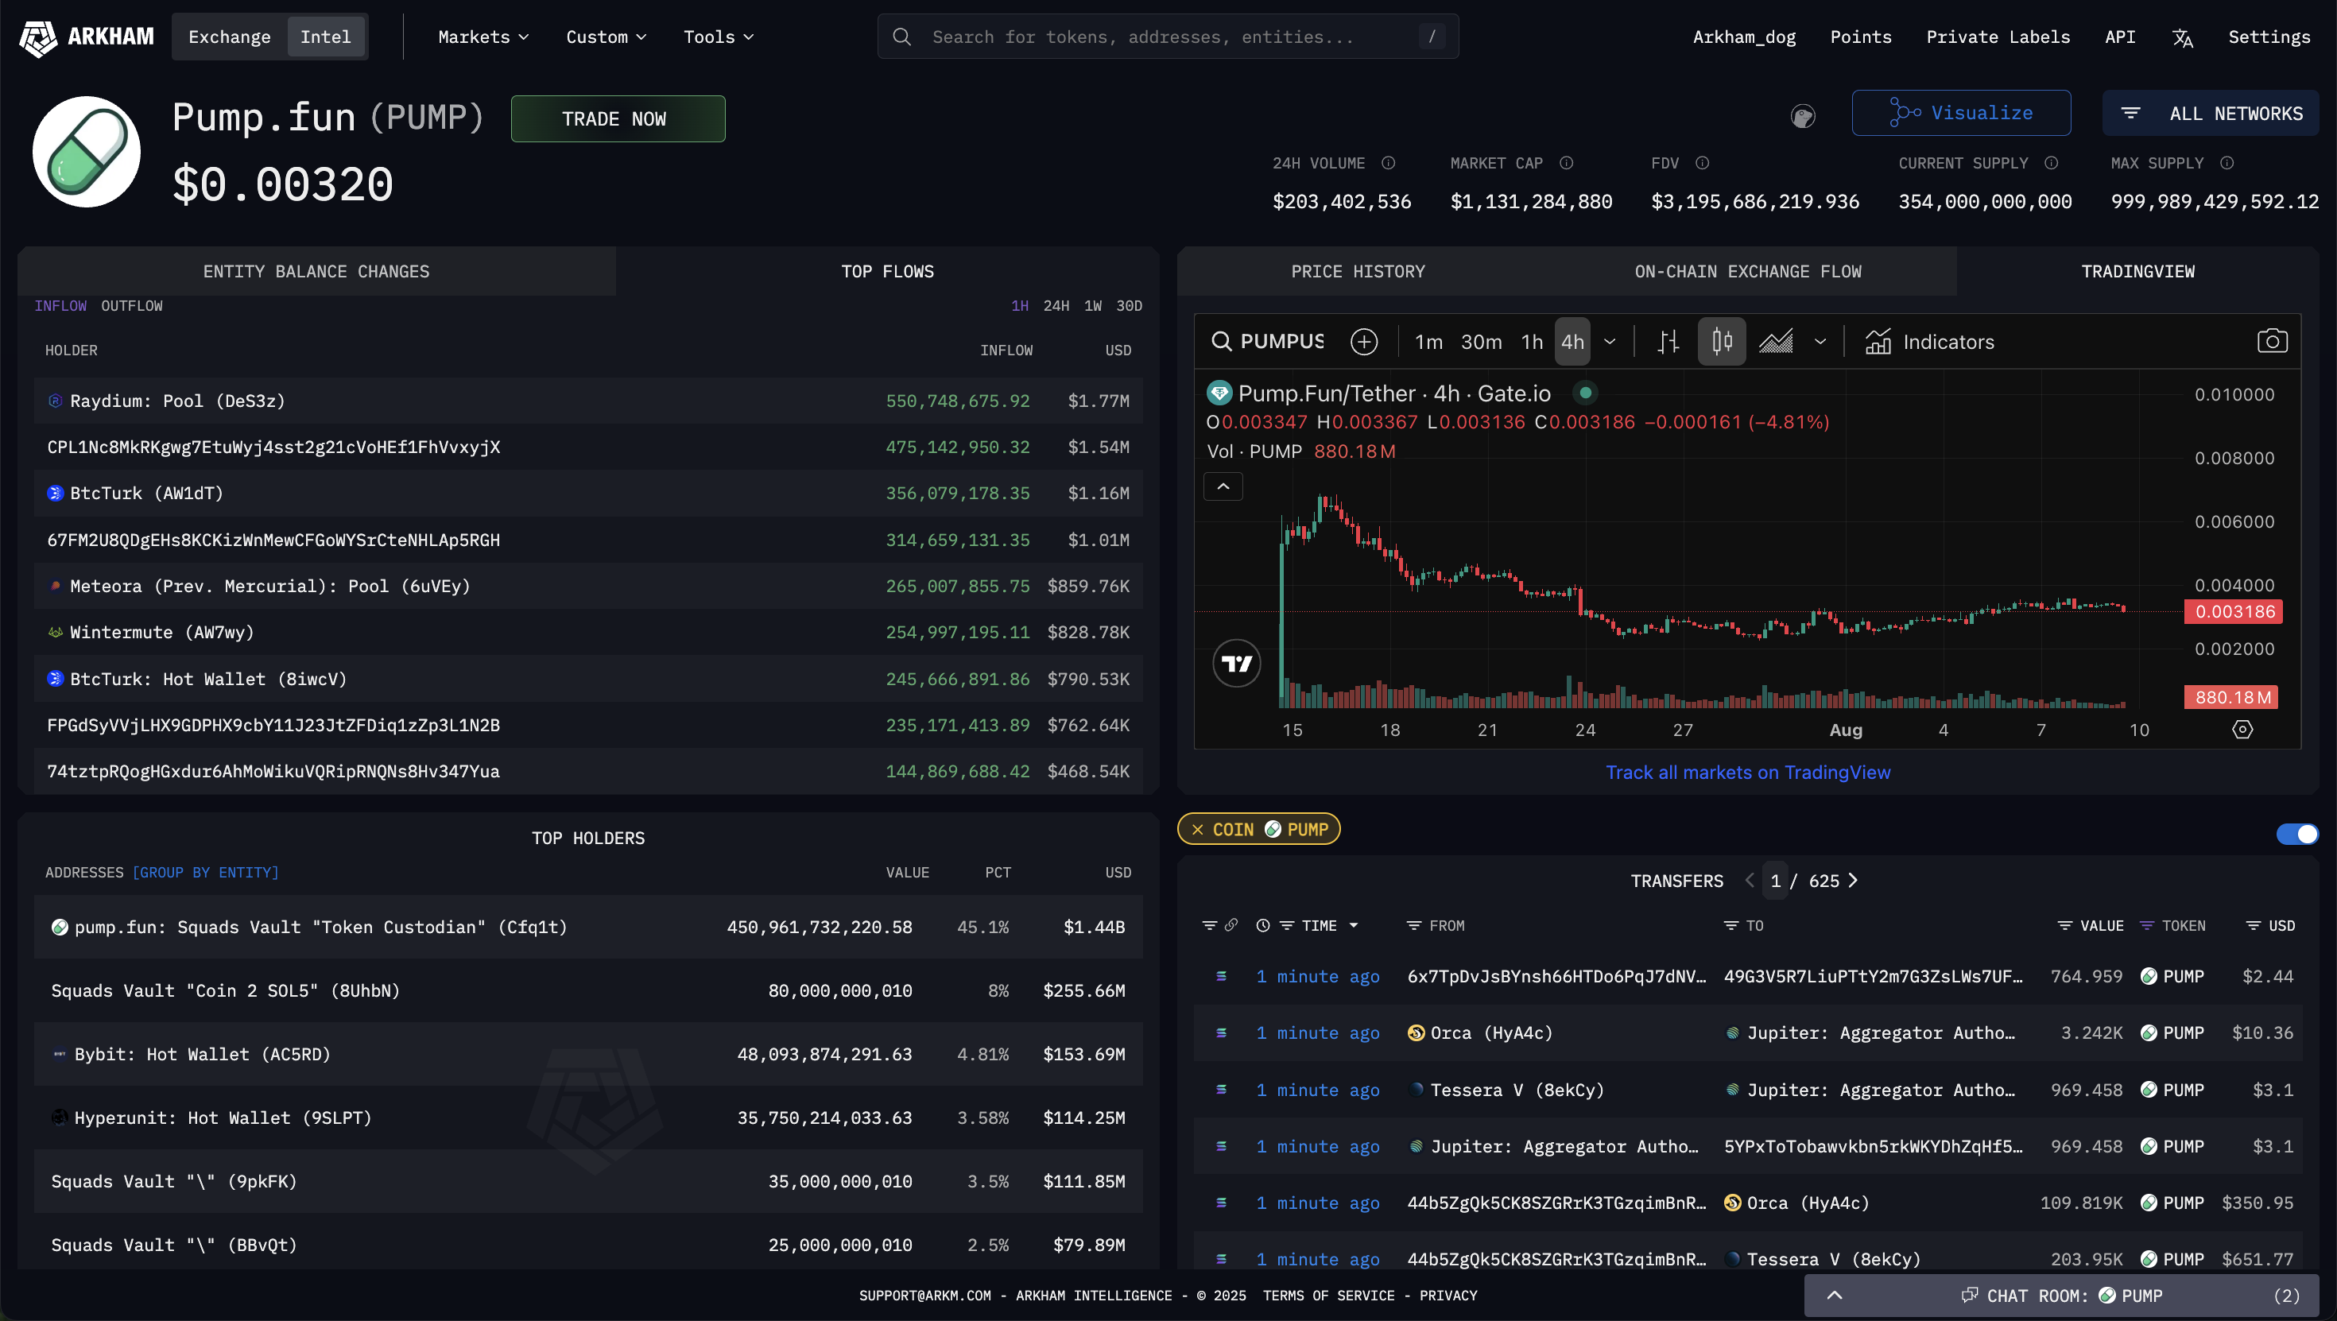Collapse the chart legend with the caret
2337x1321 pixels.
(x=1223, y=486)
